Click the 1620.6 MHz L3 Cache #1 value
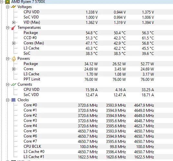This screenshot has width=173, height=161. click(116, 157)
